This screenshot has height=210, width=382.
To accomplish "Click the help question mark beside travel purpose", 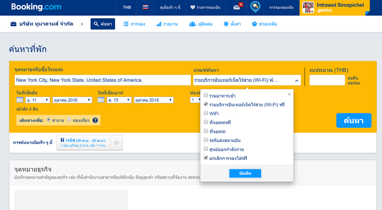I will (x=95, y=120).
